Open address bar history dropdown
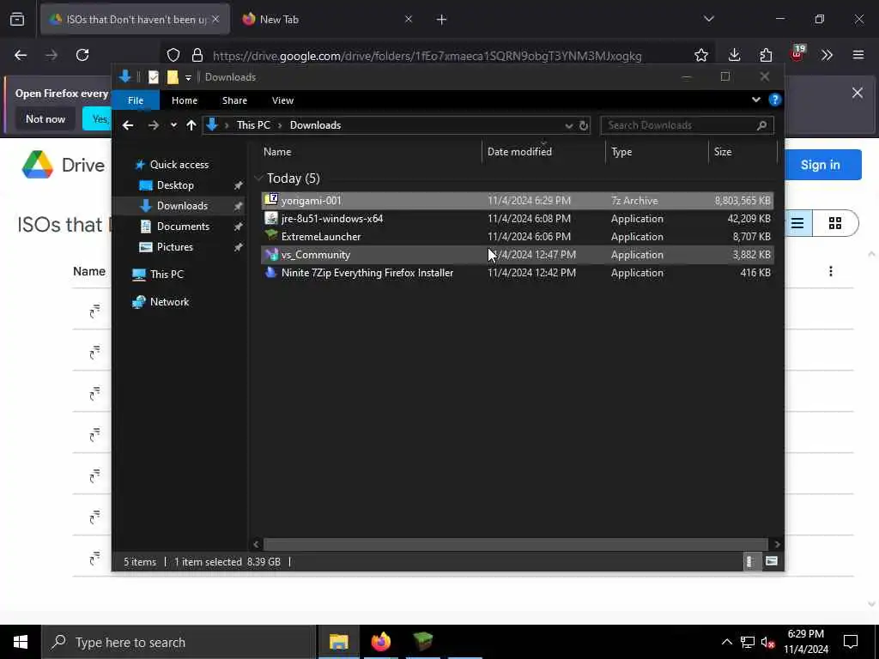Image resolution: width=879 pixels, height=659 pixels. tap(568, 125)
